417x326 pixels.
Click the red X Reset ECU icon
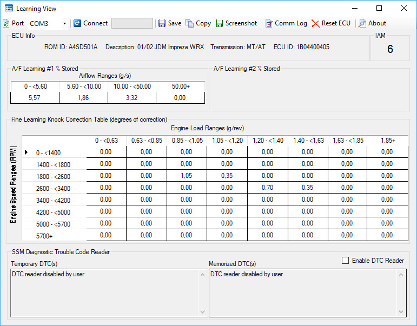point(316,24)
